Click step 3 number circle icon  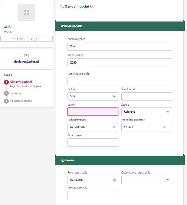[x=6, y=101]
